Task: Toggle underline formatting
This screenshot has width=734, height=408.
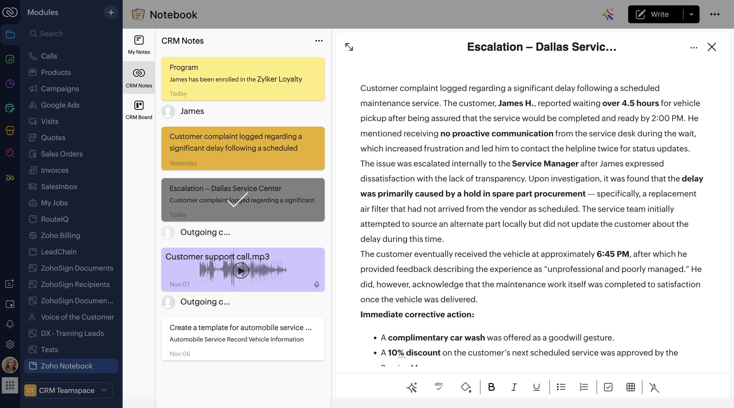Action: coord(536,387)
